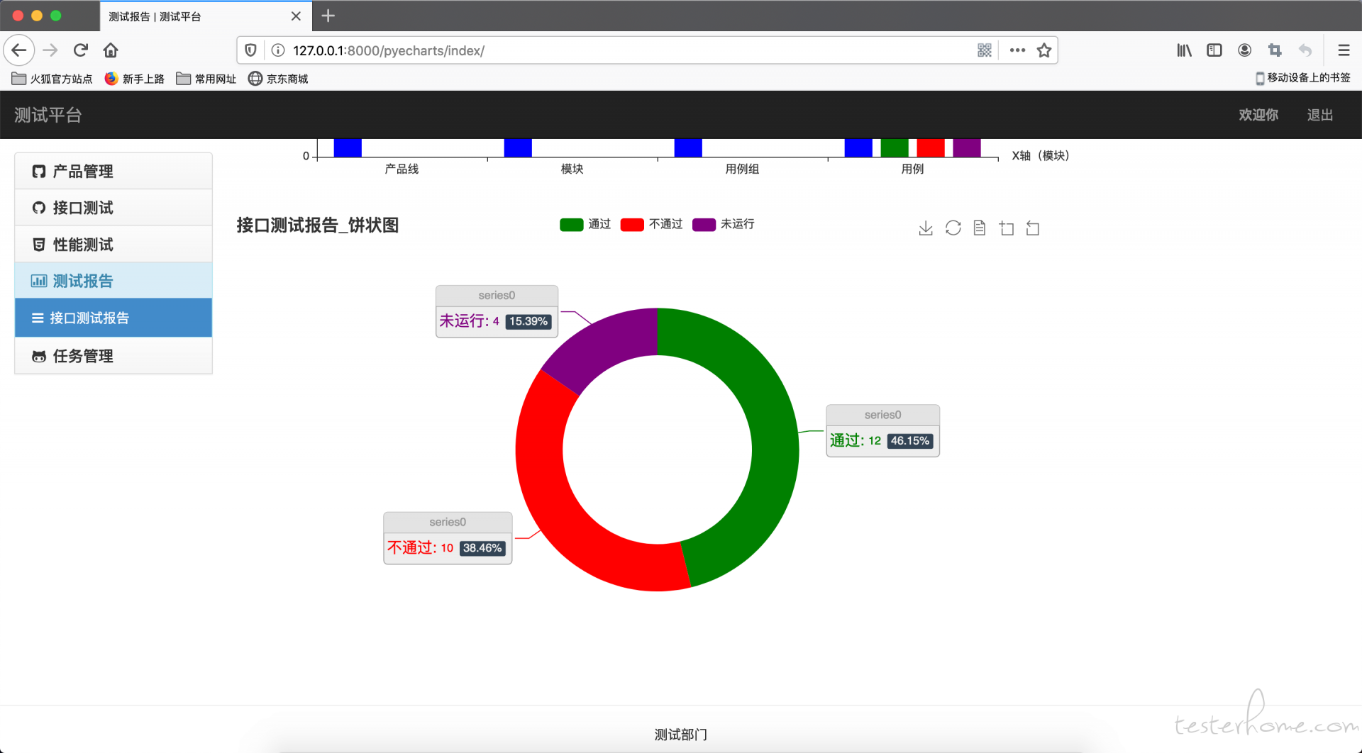Click the blue bar above 产品线
The height and width of the screenshot is (753, 1362).
pos(348,147)
